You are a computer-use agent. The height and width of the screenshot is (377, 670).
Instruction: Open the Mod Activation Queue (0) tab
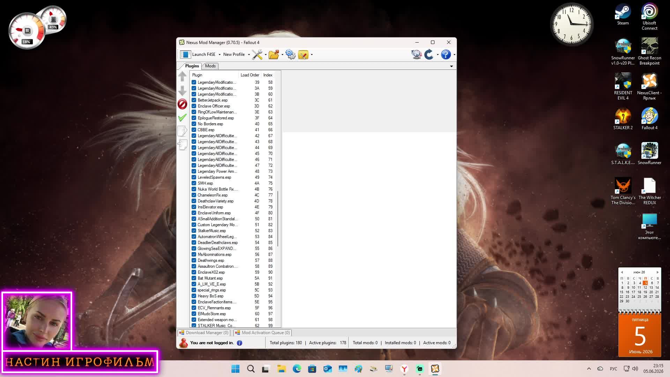tap(262, 333)
